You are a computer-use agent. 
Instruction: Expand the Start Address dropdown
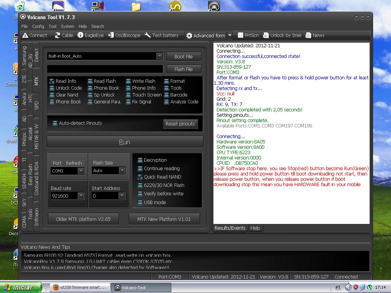[x=121, y=196]
